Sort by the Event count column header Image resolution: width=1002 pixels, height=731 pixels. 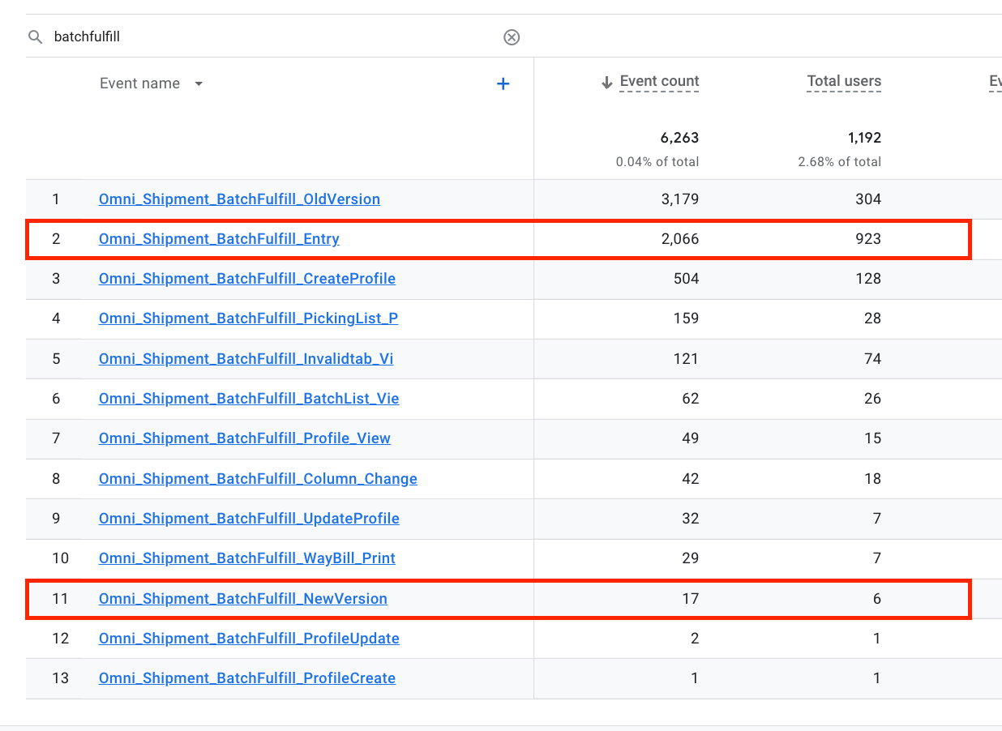point(659,81)
